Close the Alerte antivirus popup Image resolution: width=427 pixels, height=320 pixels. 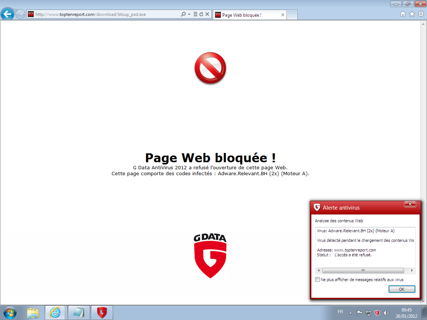[x=410, y=204]
